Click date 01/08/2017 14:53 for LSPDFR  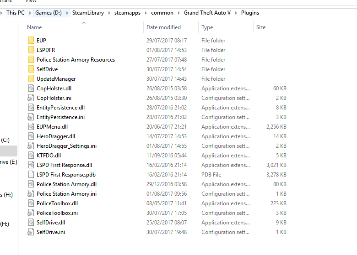(167, 50)
